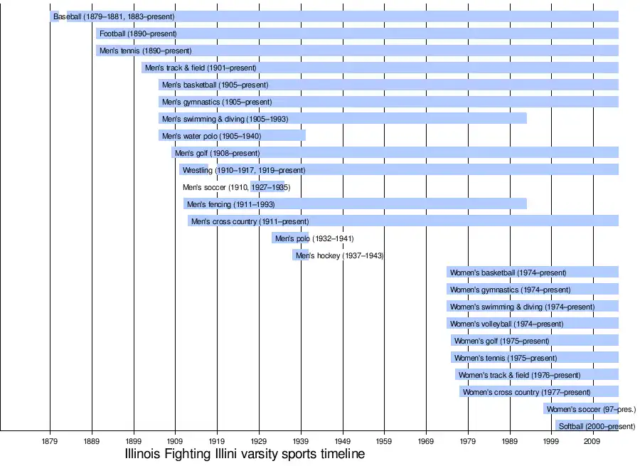Viewport: 640px width, 466px height.
Task: Click the Men's tennis (1890–present) entry
Action: coord(145,51)
